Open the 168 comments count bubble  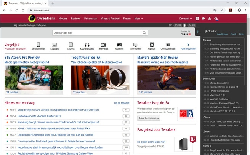[x=126, y=147]
